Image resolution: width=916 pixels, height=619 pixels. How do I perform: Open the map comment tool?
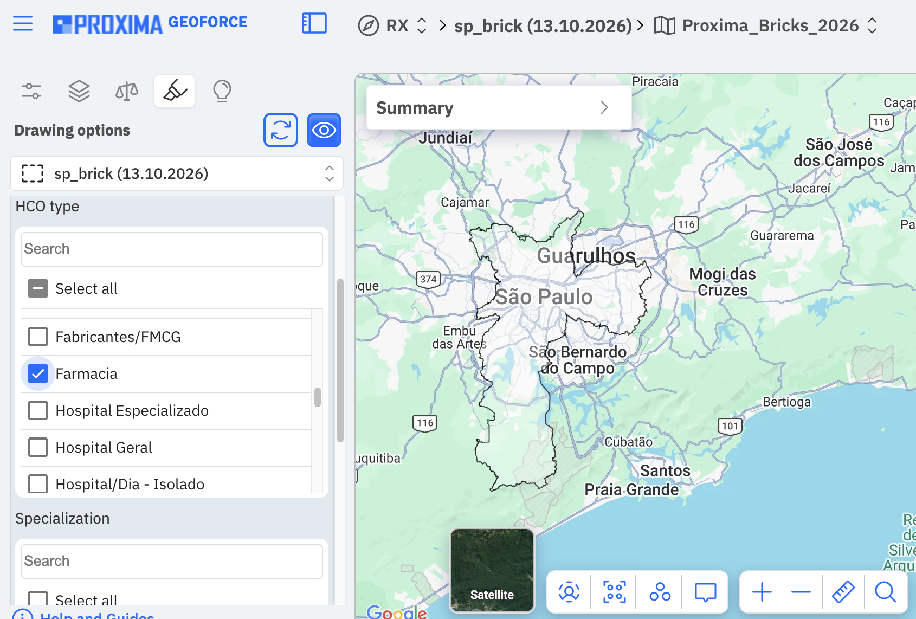pos(706,592)
